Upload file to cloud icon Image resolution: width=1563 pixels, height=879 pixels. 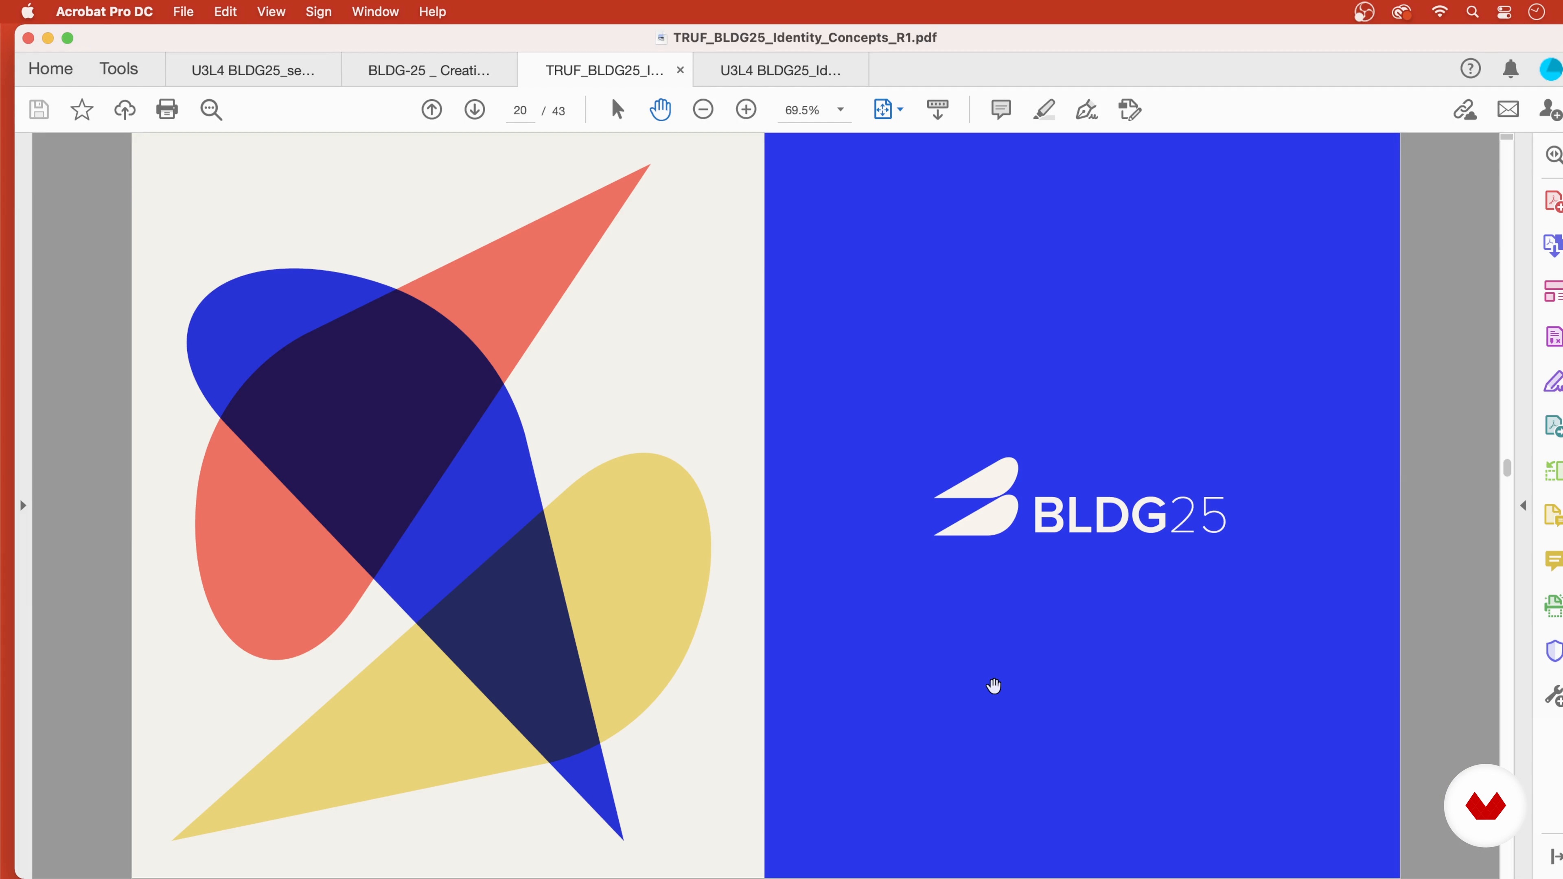[125, 110]
